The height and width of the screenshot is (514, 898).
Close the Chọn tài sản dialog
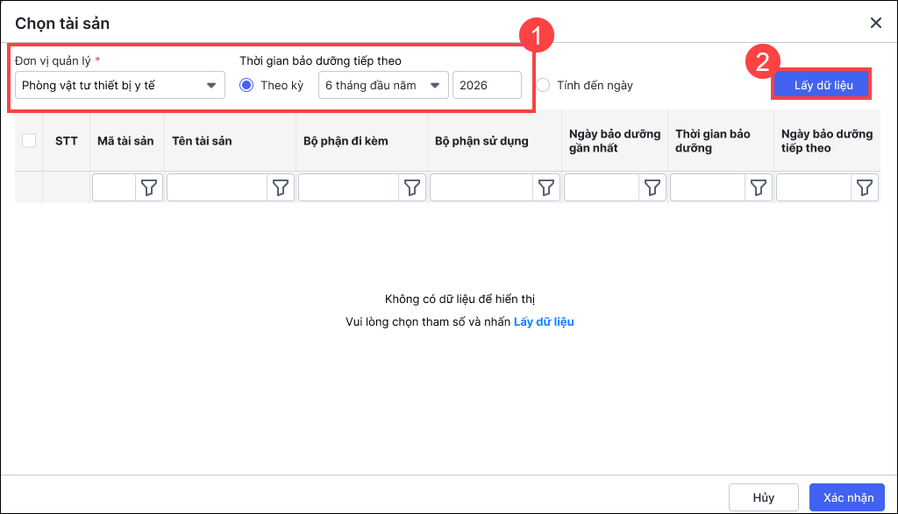coord(875,24)
